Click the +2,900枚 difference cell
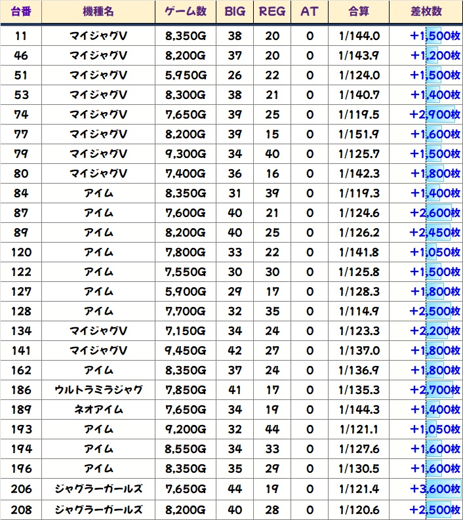 (x=426, y=114)
